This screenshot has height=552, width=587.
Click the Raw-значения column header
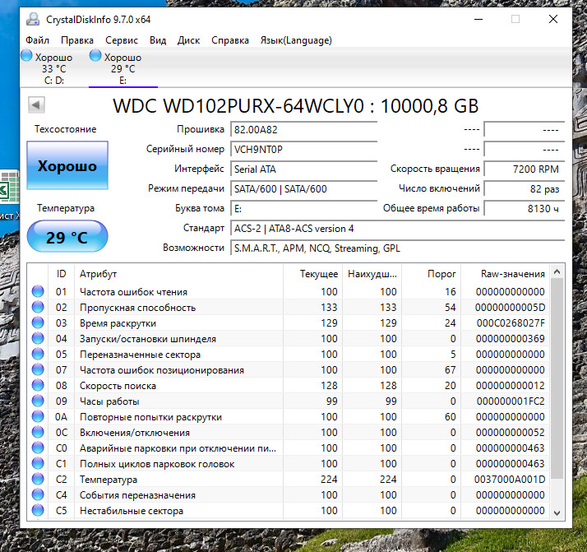pos(513,273)
